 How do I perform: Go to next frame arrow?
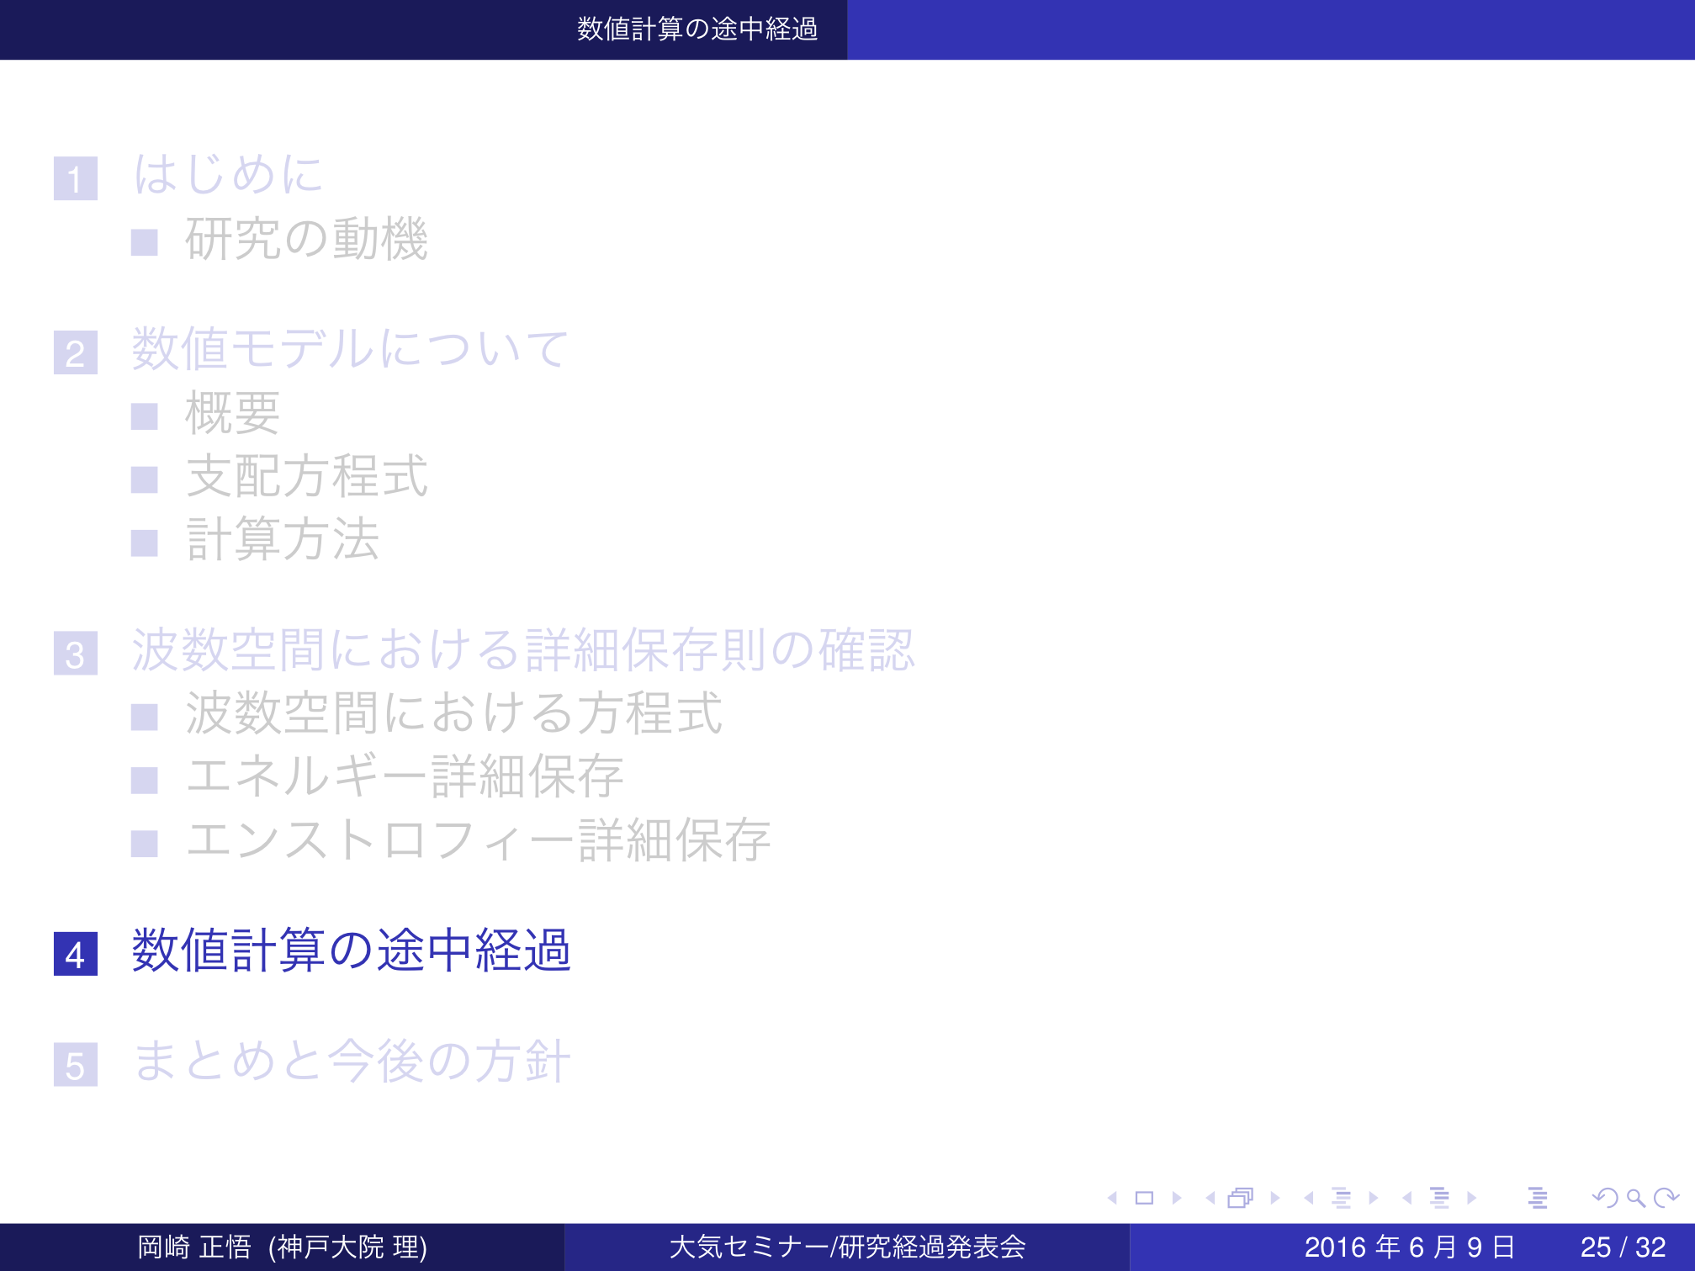1275,1198
